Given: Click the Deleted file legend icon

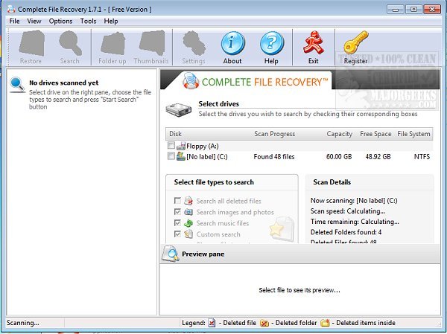Looking at the screenshot, I should (212, 323).
